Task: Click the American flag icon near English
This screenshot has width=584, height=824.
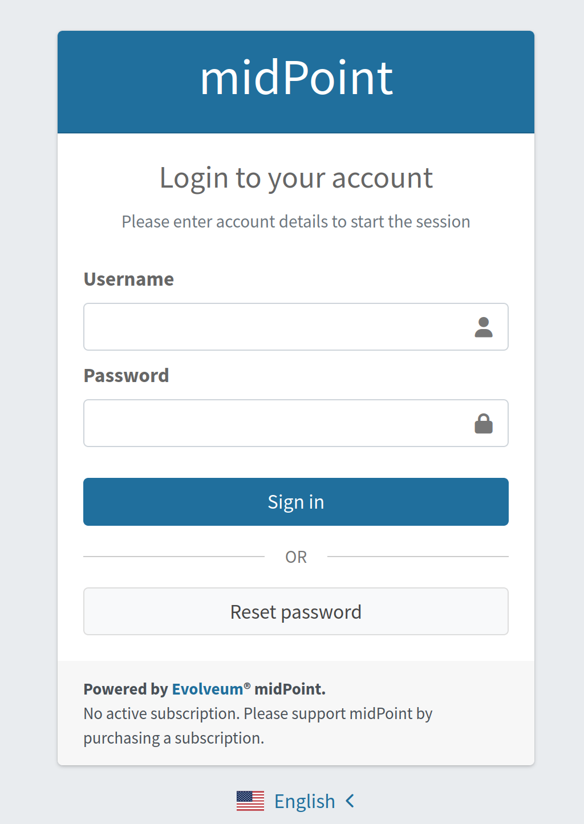Action: pyautogui.click(x=250, y=801)
